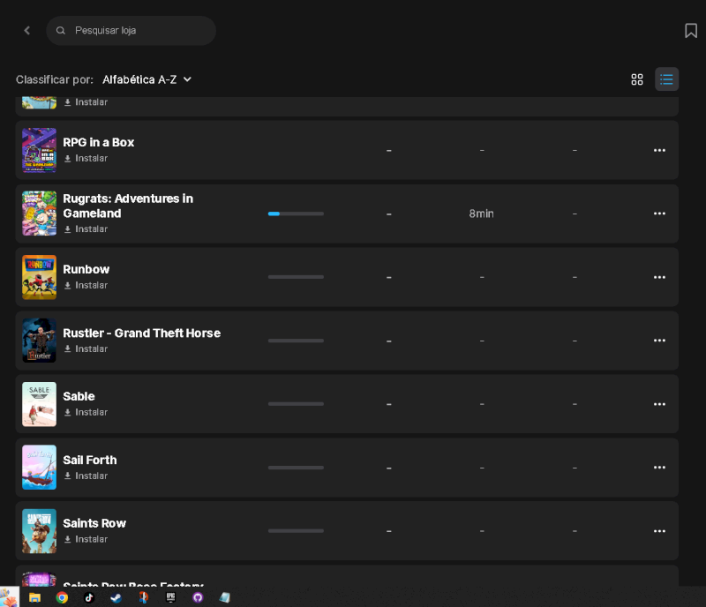Click Instalar in the partially hidden top row
Viewport: 706px width, 607px height.
click(86, 102)
